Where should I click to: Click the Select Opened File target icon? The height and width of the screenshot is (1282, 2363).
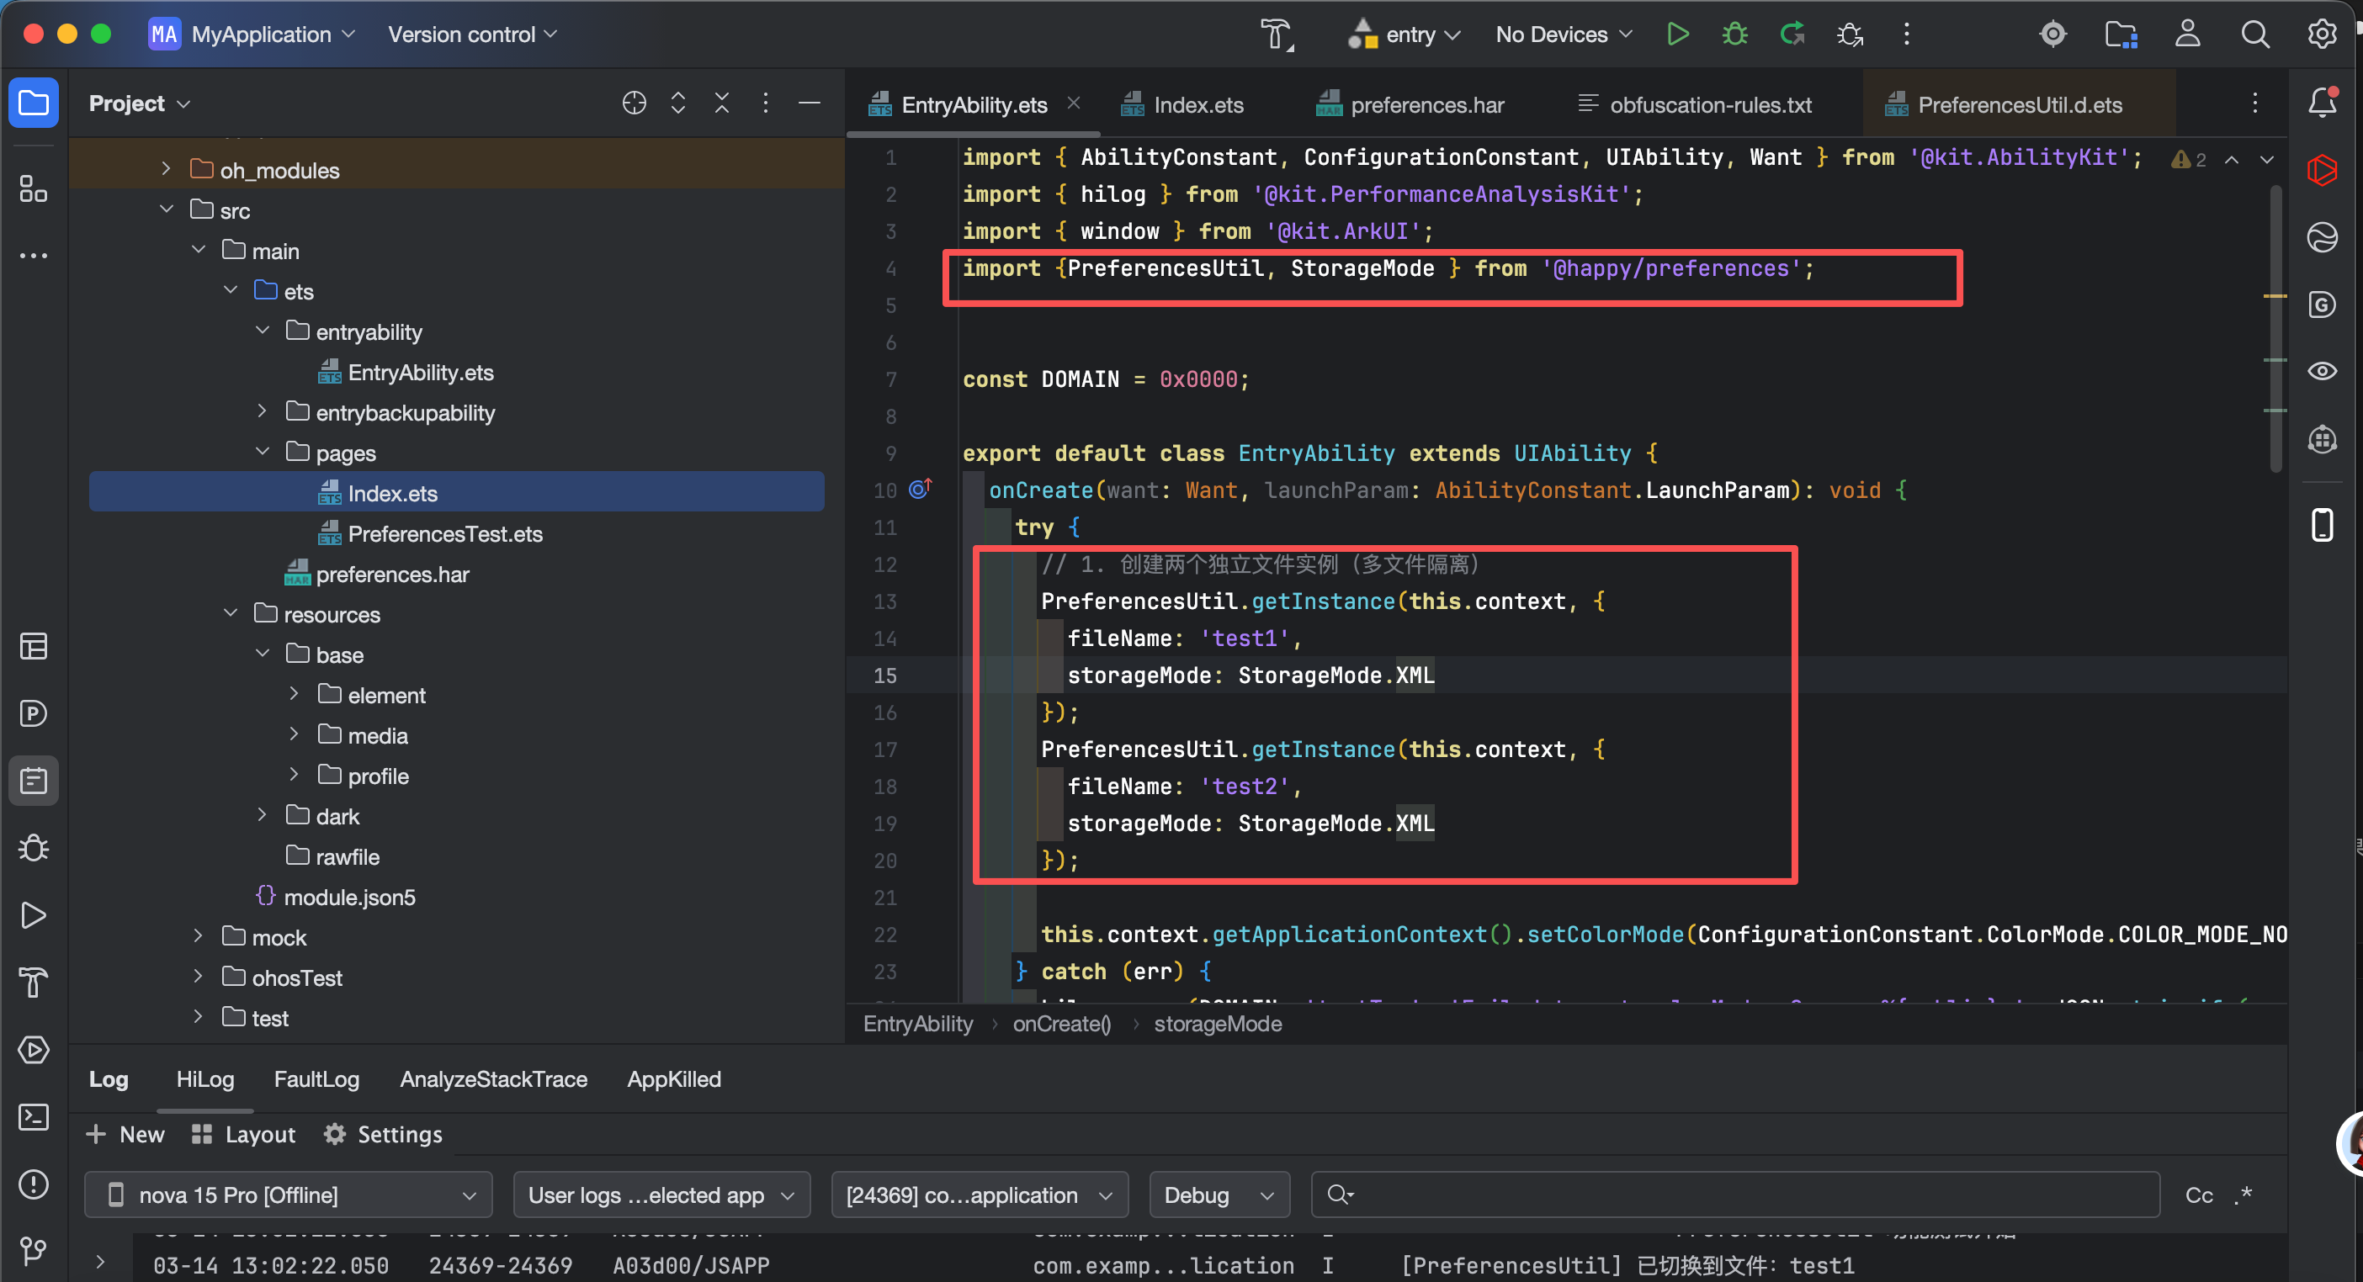[x=634, y=103]
